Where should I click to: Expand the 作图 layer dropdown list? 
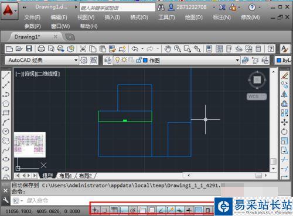(237, 60)
